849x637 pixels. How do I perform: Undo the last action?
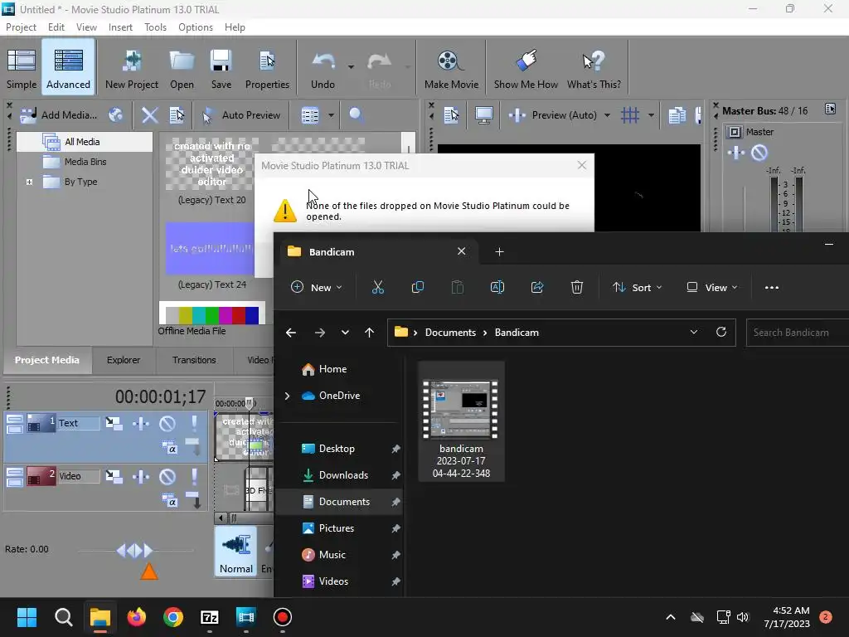pos(323,67)
